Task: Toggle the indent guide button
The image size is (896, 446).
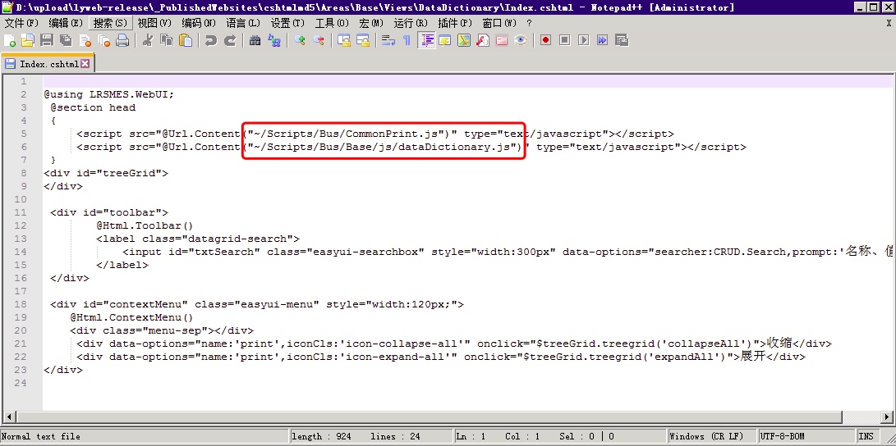Action: [x=426, y=40]
